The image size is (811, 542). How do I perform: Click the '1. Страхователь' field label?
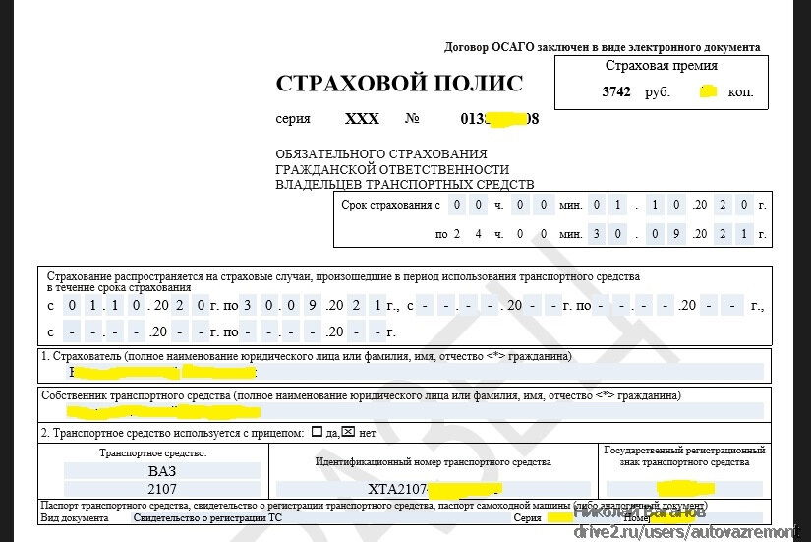307,357
